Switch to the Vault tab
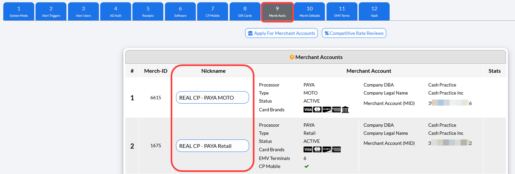 [374, 11]
